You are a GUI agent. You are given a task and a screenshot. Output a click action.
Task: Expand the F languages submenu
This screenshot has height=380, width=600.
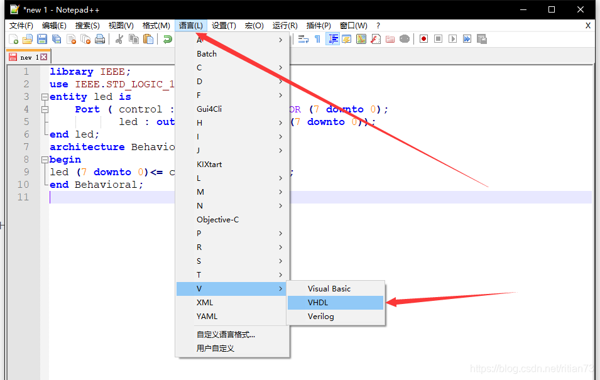[x=232, y=95]
